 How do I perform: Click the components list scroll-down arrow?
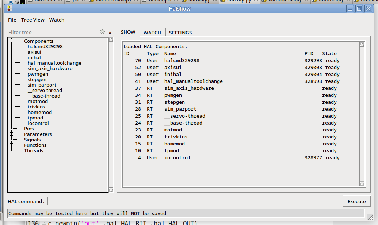click(x=362, y=184)
